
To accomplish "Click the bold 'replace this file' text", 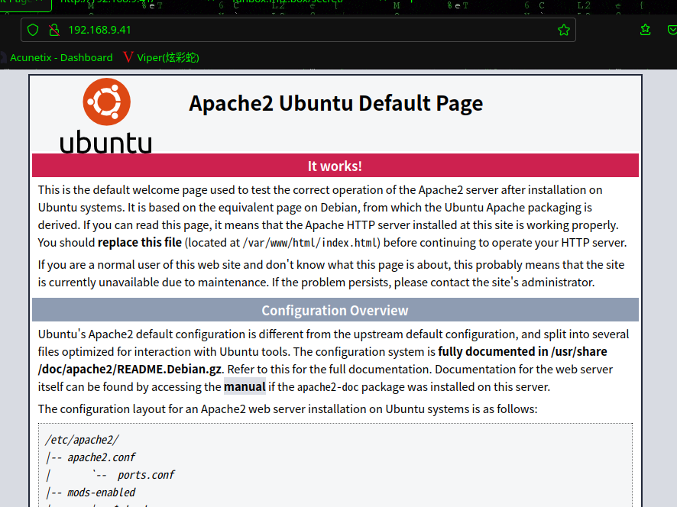I will pyautogui.click(x=140, y=243).
